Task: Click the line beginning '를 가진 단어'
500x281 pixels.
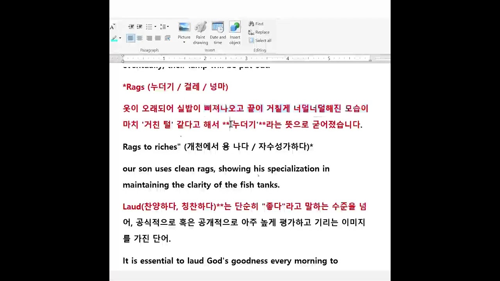Action: point(147,238)
